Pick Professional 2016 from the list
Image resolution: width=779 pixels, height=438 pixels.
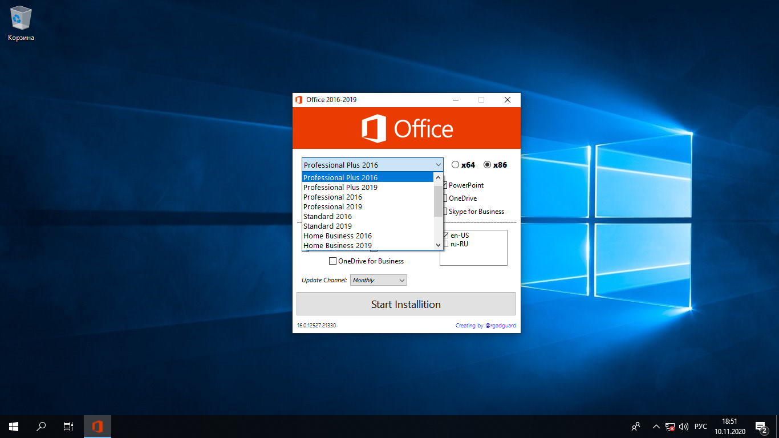[368, 197]
